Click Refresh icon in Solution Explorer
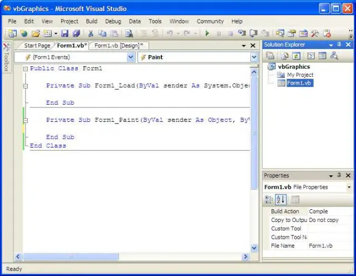This screenshot has width=356, height=276. click(x=296, y=56)
